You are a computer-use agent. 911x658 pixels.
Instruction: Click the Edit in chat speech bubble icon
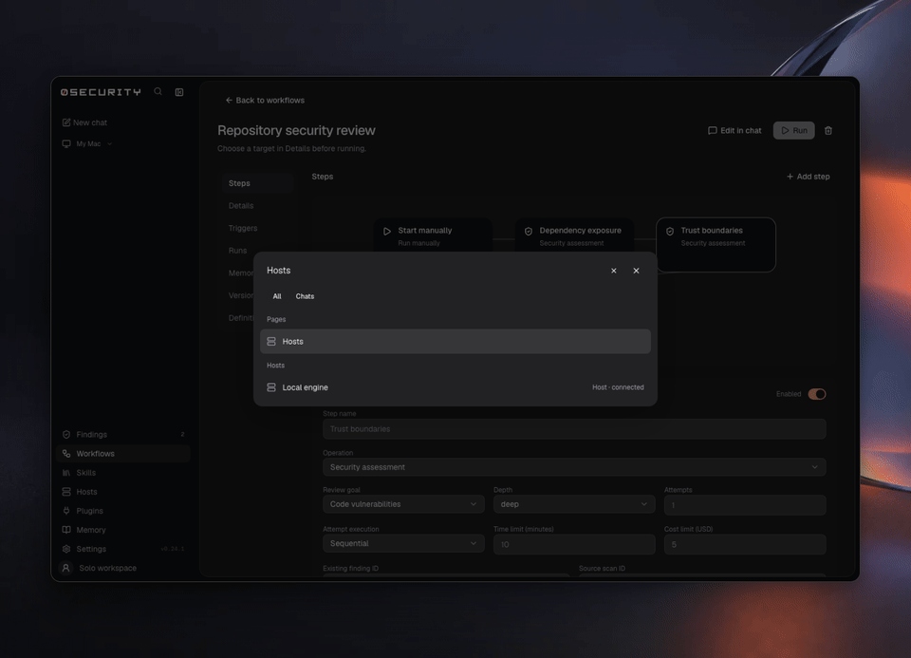pyautogui.click(x=713, y=131)
